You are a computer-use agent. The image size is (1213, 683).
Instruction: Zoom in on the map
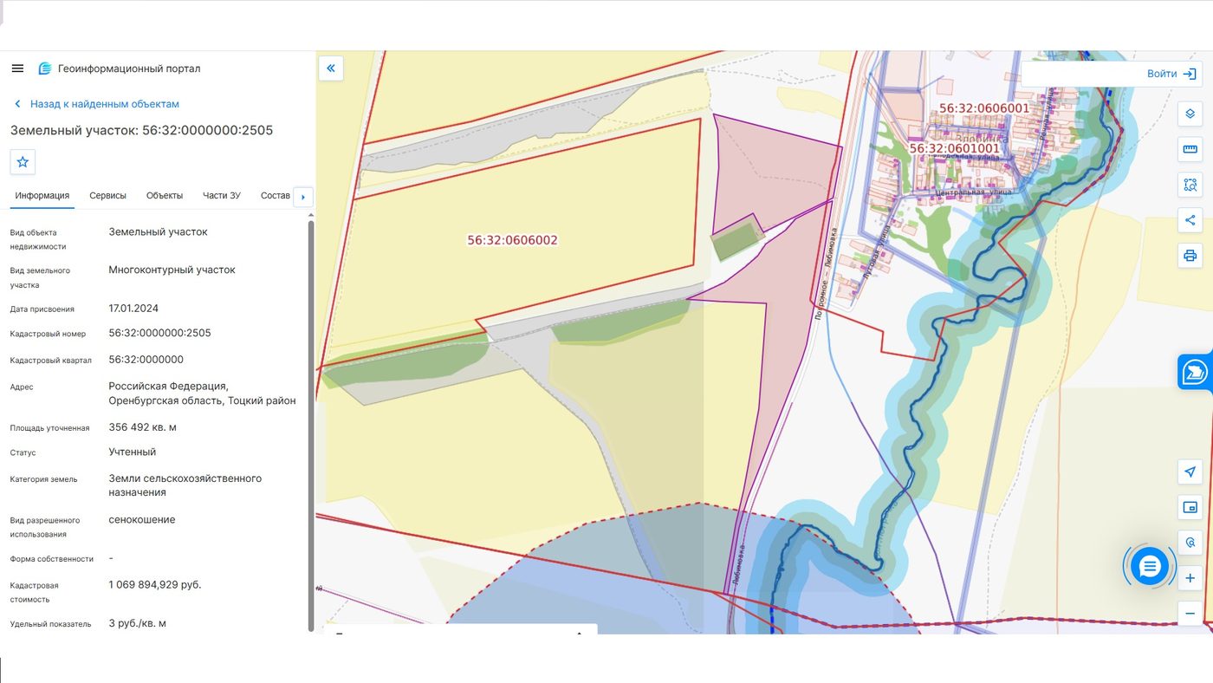click(1190, 578)
